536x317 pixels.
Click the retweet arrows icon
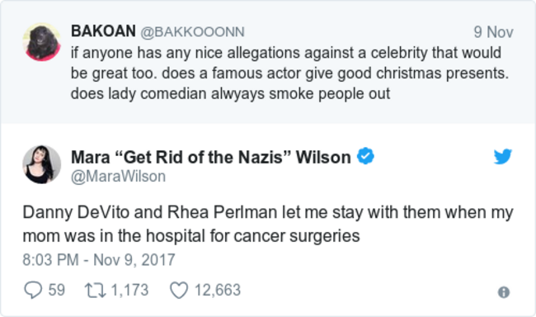click(x=96, y=291)
